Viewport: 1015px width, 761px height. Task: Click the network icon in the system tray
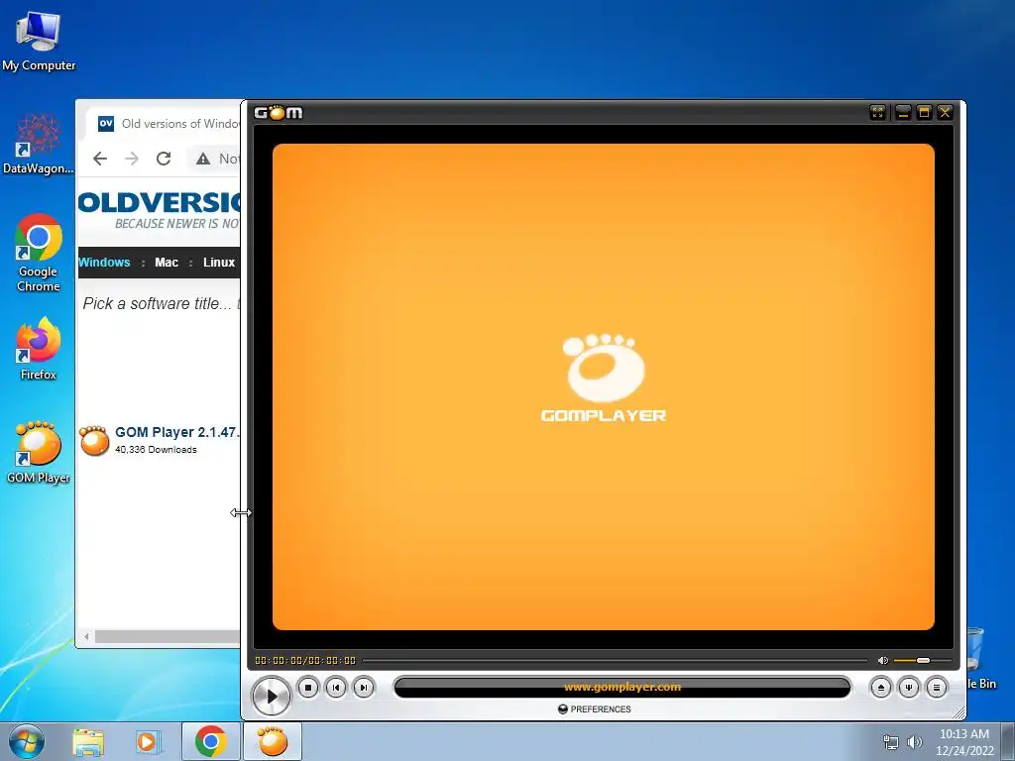point(891,742)
